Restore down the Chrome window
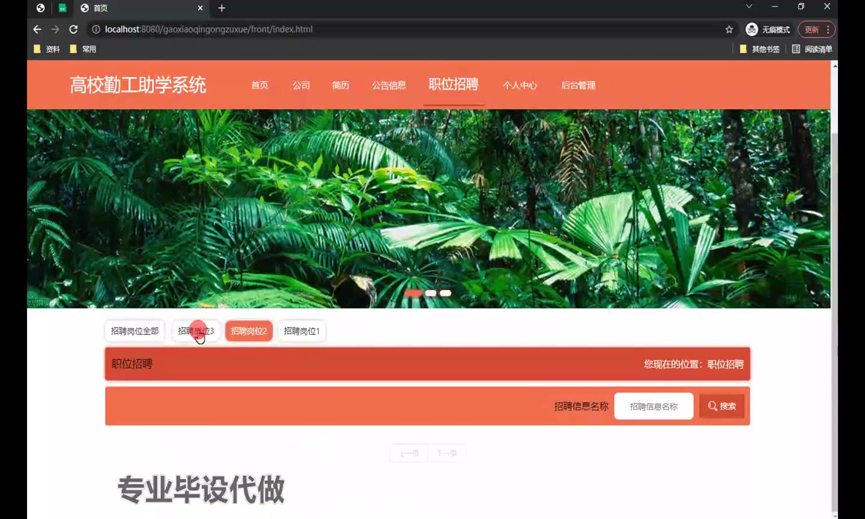The width and height of the screenshot is (865, 519). (x=801, y=7)
